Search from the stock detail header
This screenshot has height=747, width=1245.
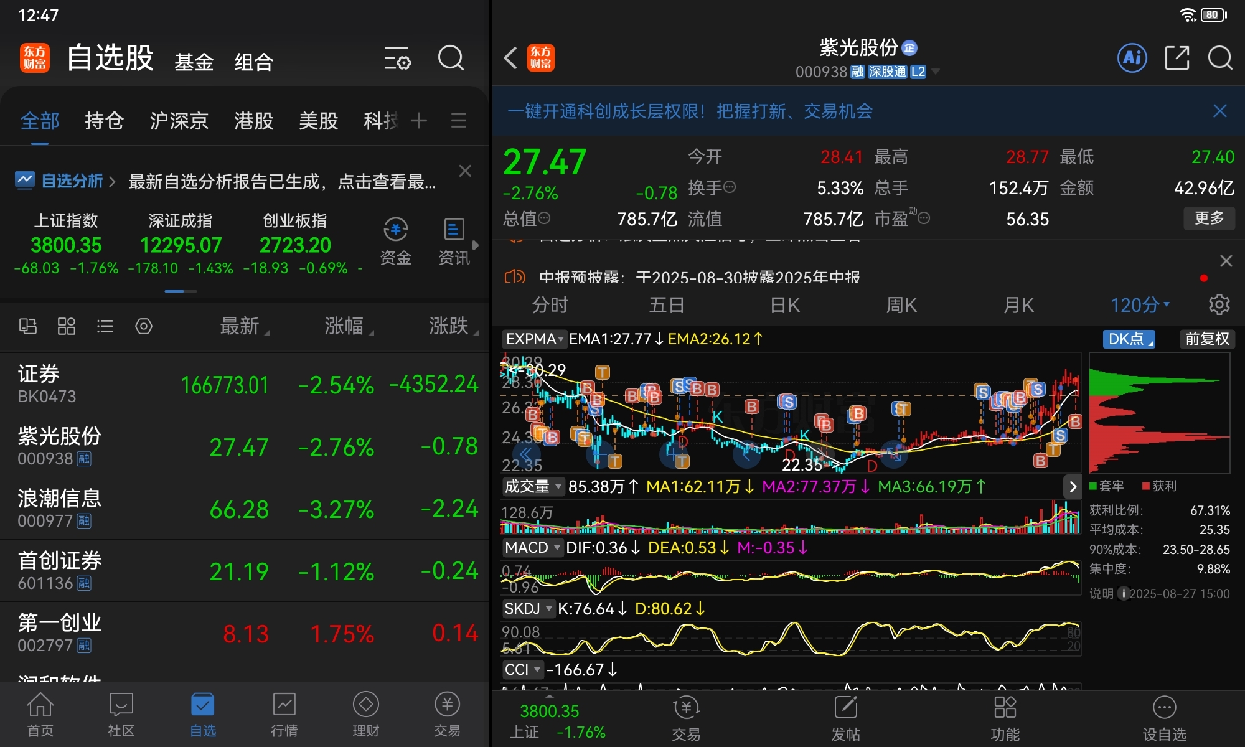pos(1220,58)
